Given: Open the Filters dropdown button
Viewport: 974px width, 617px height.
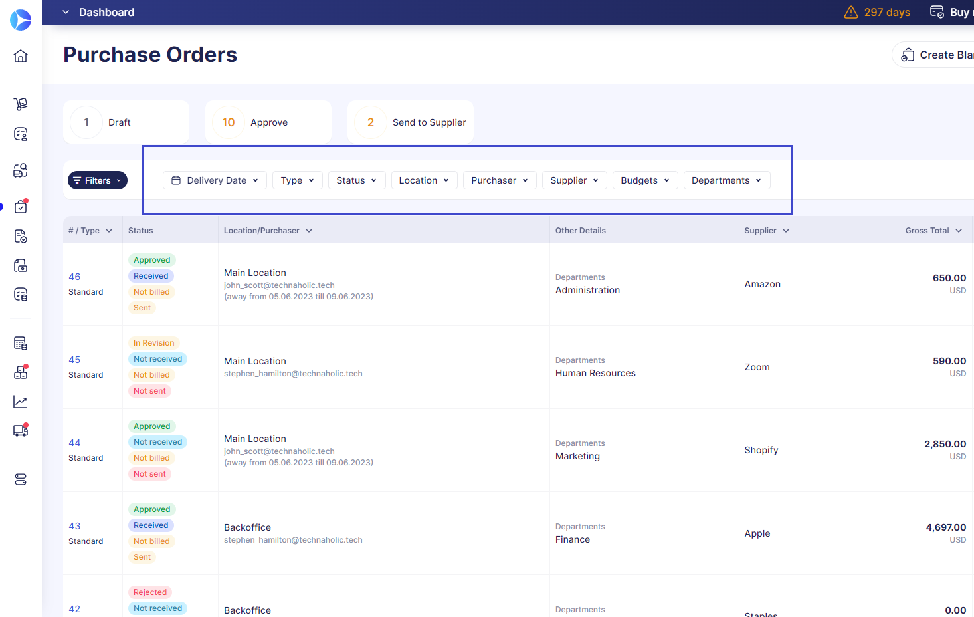Looking at the screenshot, I should pos(98,180).
